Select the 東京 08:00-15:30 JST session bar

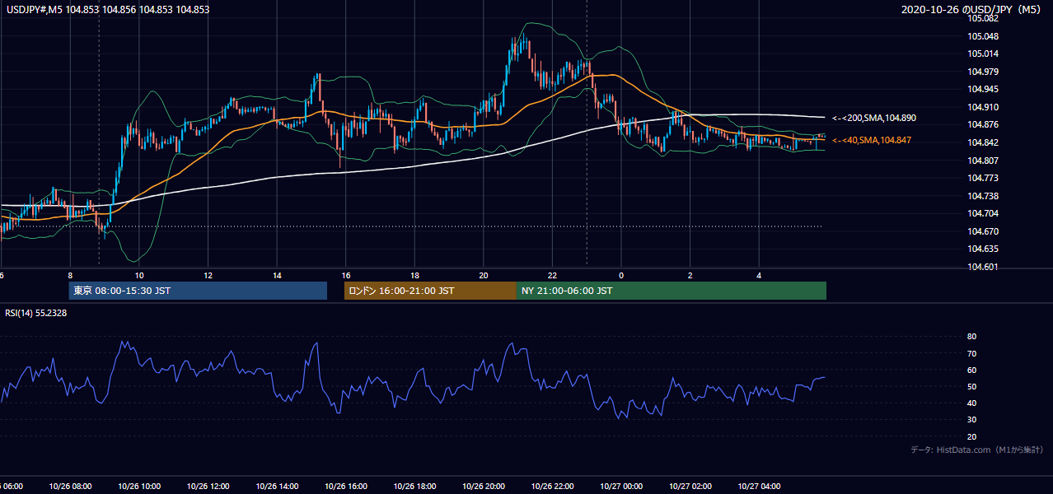click(198, 291)
